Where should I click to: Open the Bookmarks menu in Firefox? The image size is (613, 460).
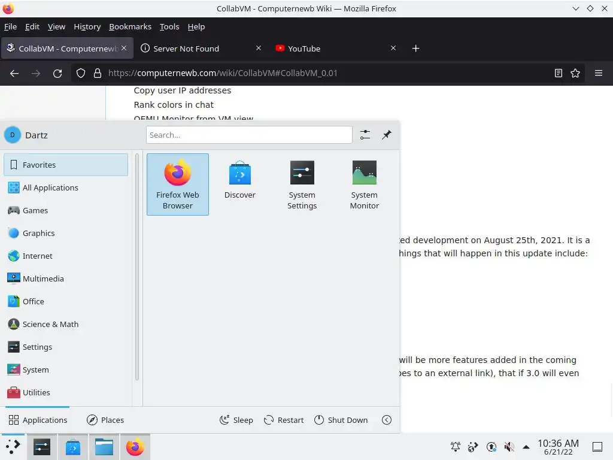point(130,26)
